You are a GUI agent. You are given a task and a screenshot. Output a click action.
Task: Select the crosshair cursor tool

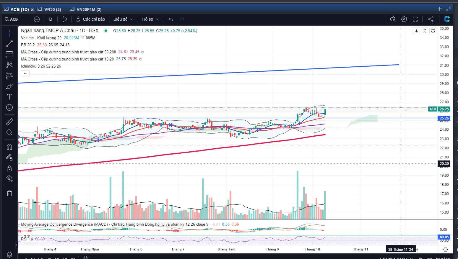(x=9, y=33)
